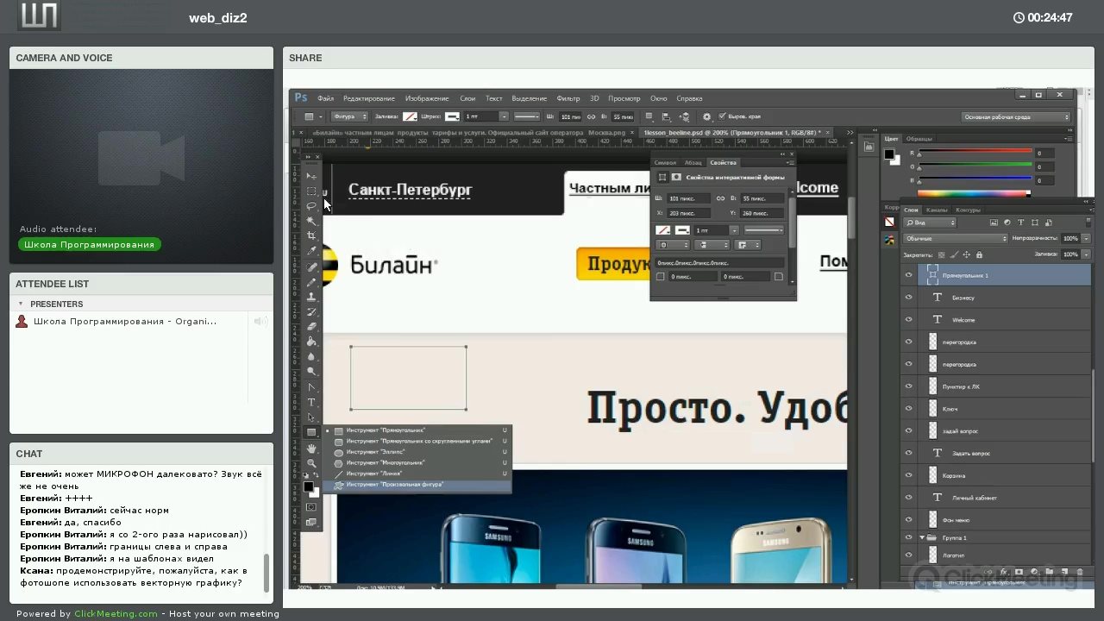Select the Healing Brush tool
Screen dimensions: 1104x621
(x=311, y=267)
